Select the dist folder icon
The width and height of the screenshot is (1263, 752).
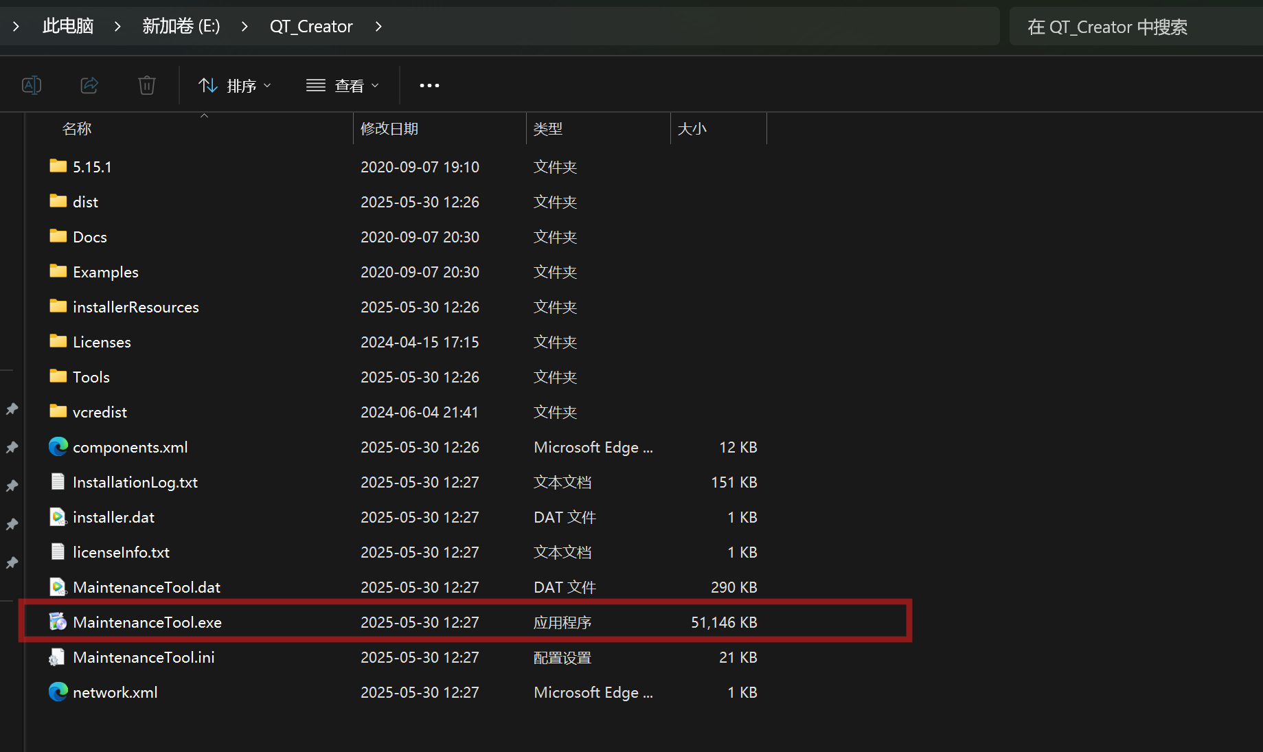click(x=58, y=201)
